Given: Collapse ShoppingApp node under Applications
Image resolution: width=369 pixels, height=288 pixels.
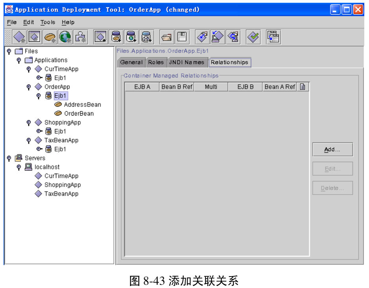Looking at the screenshot, I should (29, 123).
